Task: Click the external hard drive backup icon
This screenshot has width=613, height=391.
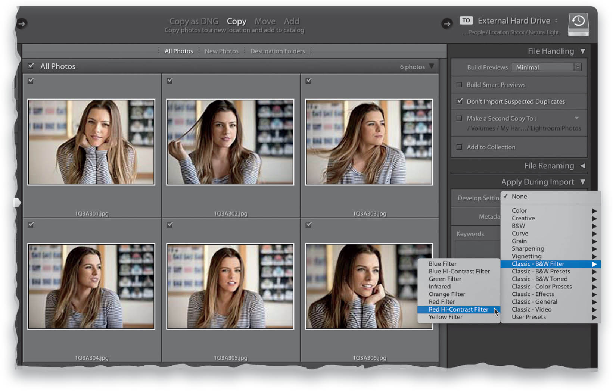Action: click(578, 25)
